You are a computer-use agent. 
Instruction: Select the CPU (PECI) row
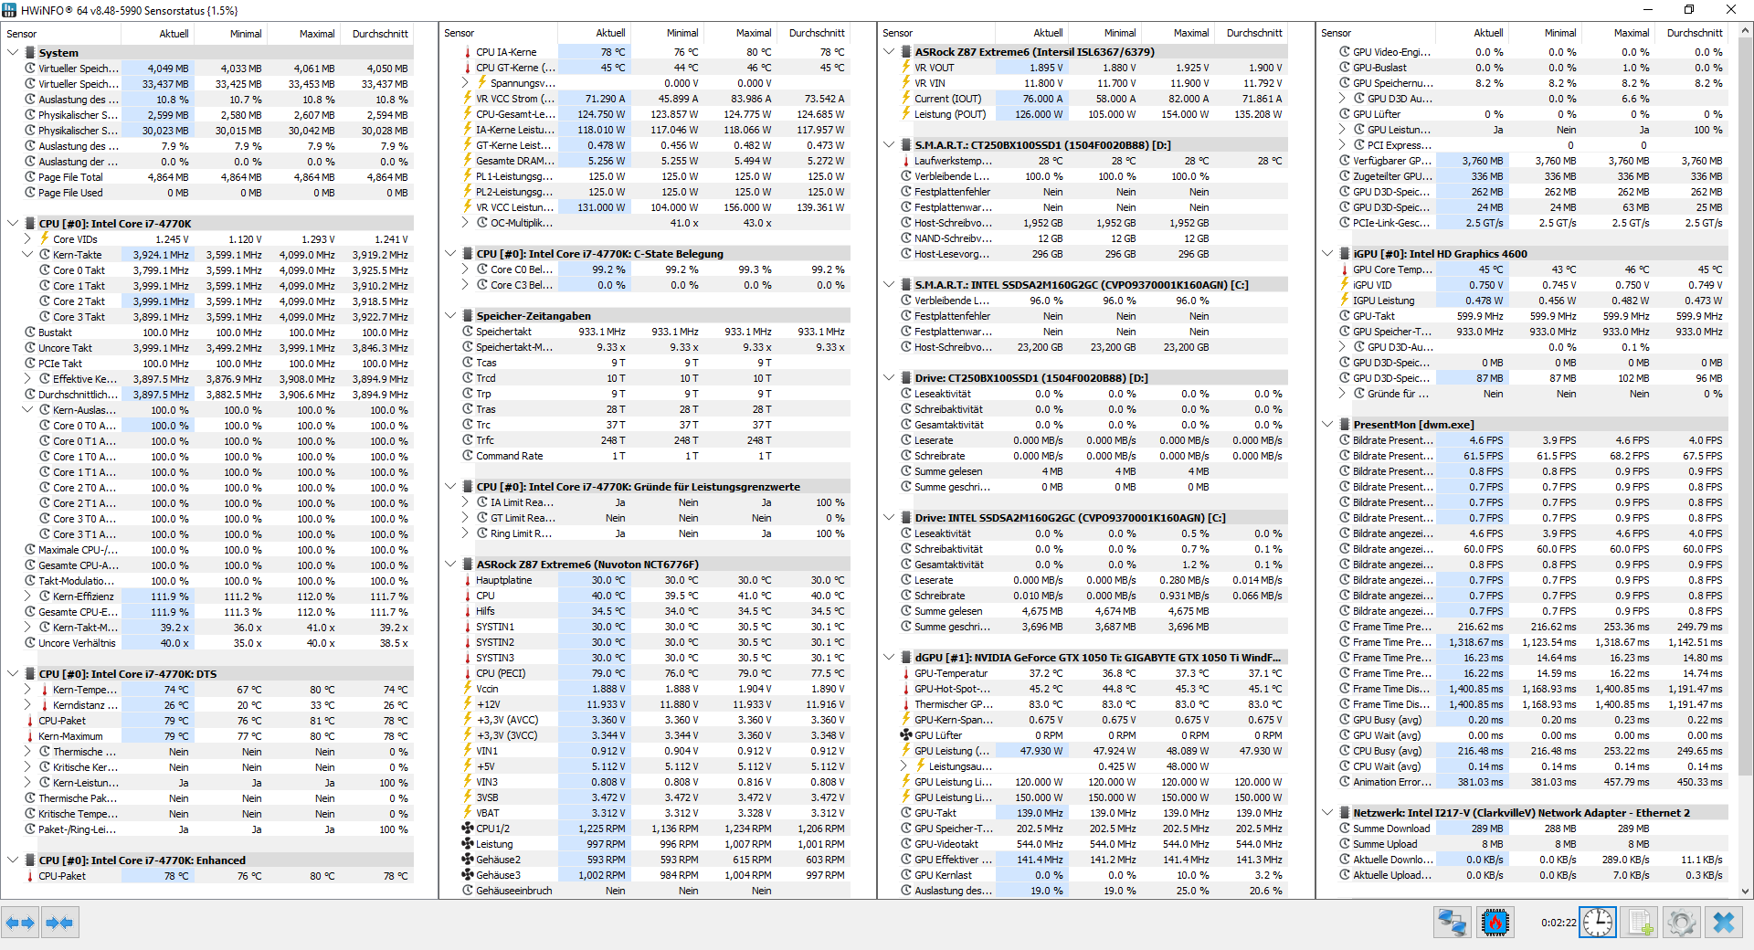tap(647, 673)
